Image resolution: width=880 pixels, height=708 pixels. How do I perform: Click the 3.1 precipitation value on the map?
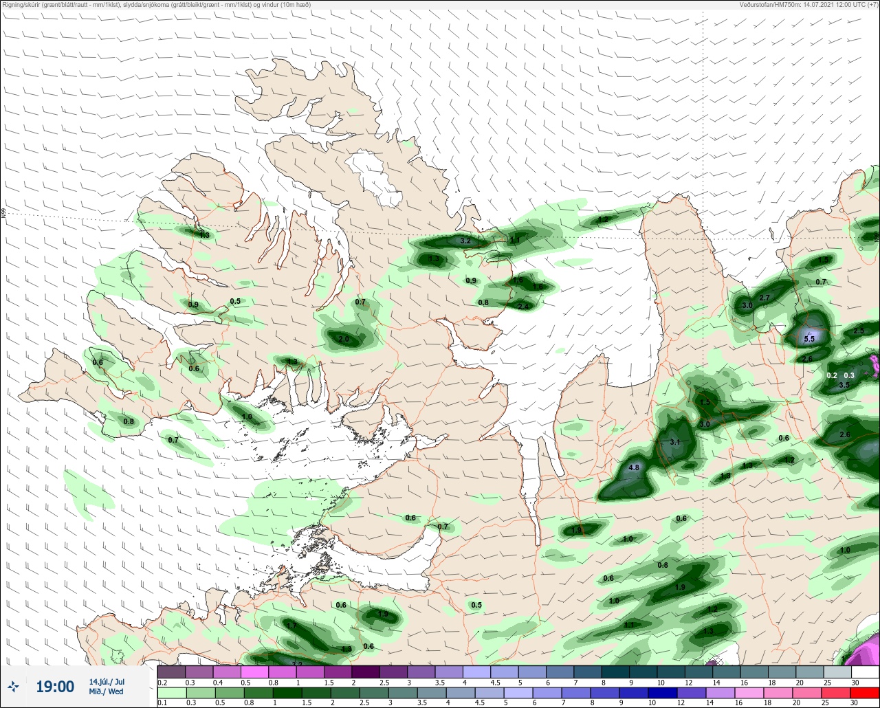point(674,442)
